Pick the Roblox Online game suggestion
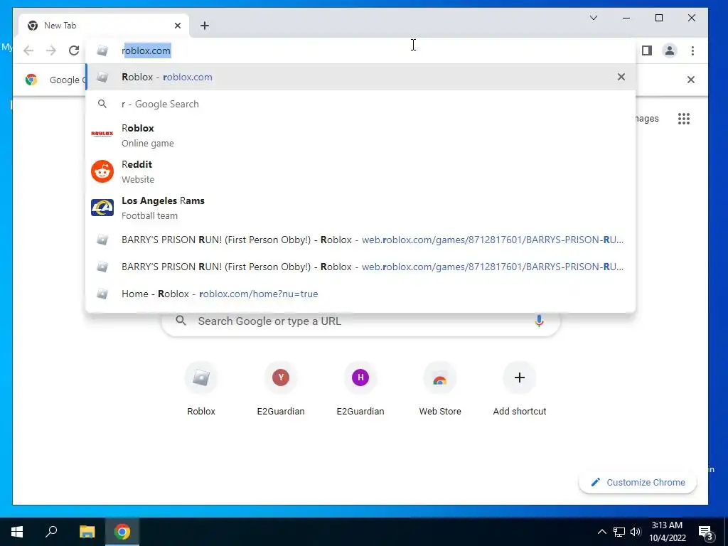The width and height of the screenshot is (728, 546). click(x=360, y=135)
